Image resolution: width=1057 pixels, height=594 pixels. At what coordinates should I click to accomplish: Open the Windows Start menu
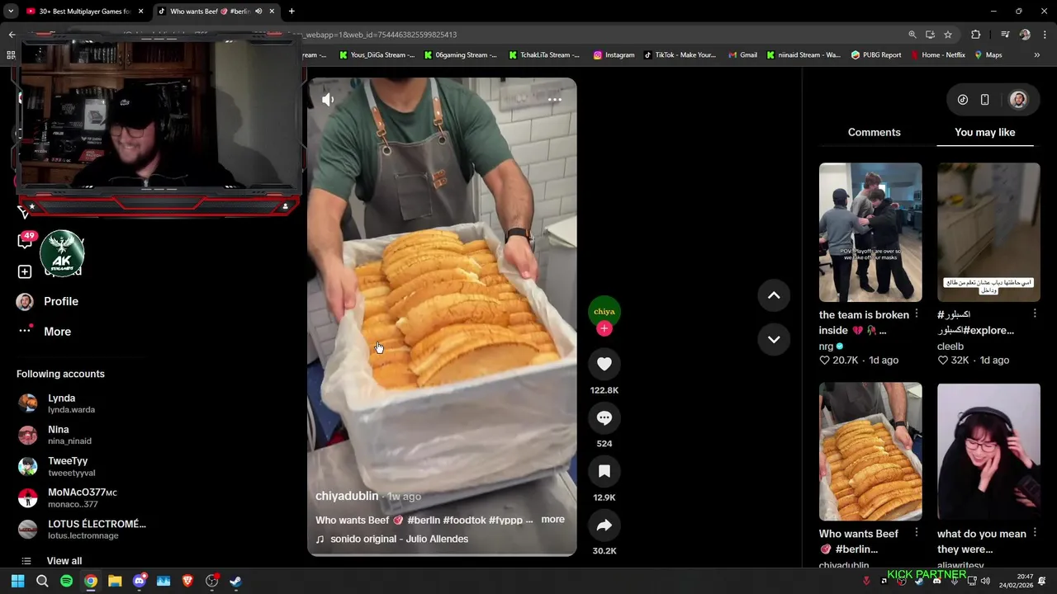click(x=18, y=581)
